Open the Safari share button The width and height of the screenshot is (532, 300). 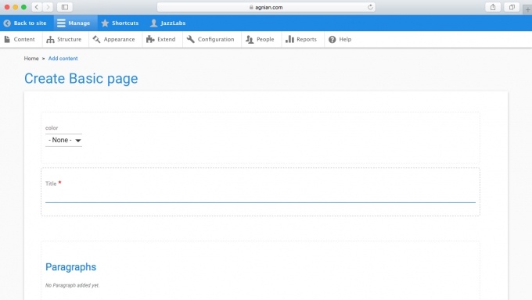pos(493,7)
